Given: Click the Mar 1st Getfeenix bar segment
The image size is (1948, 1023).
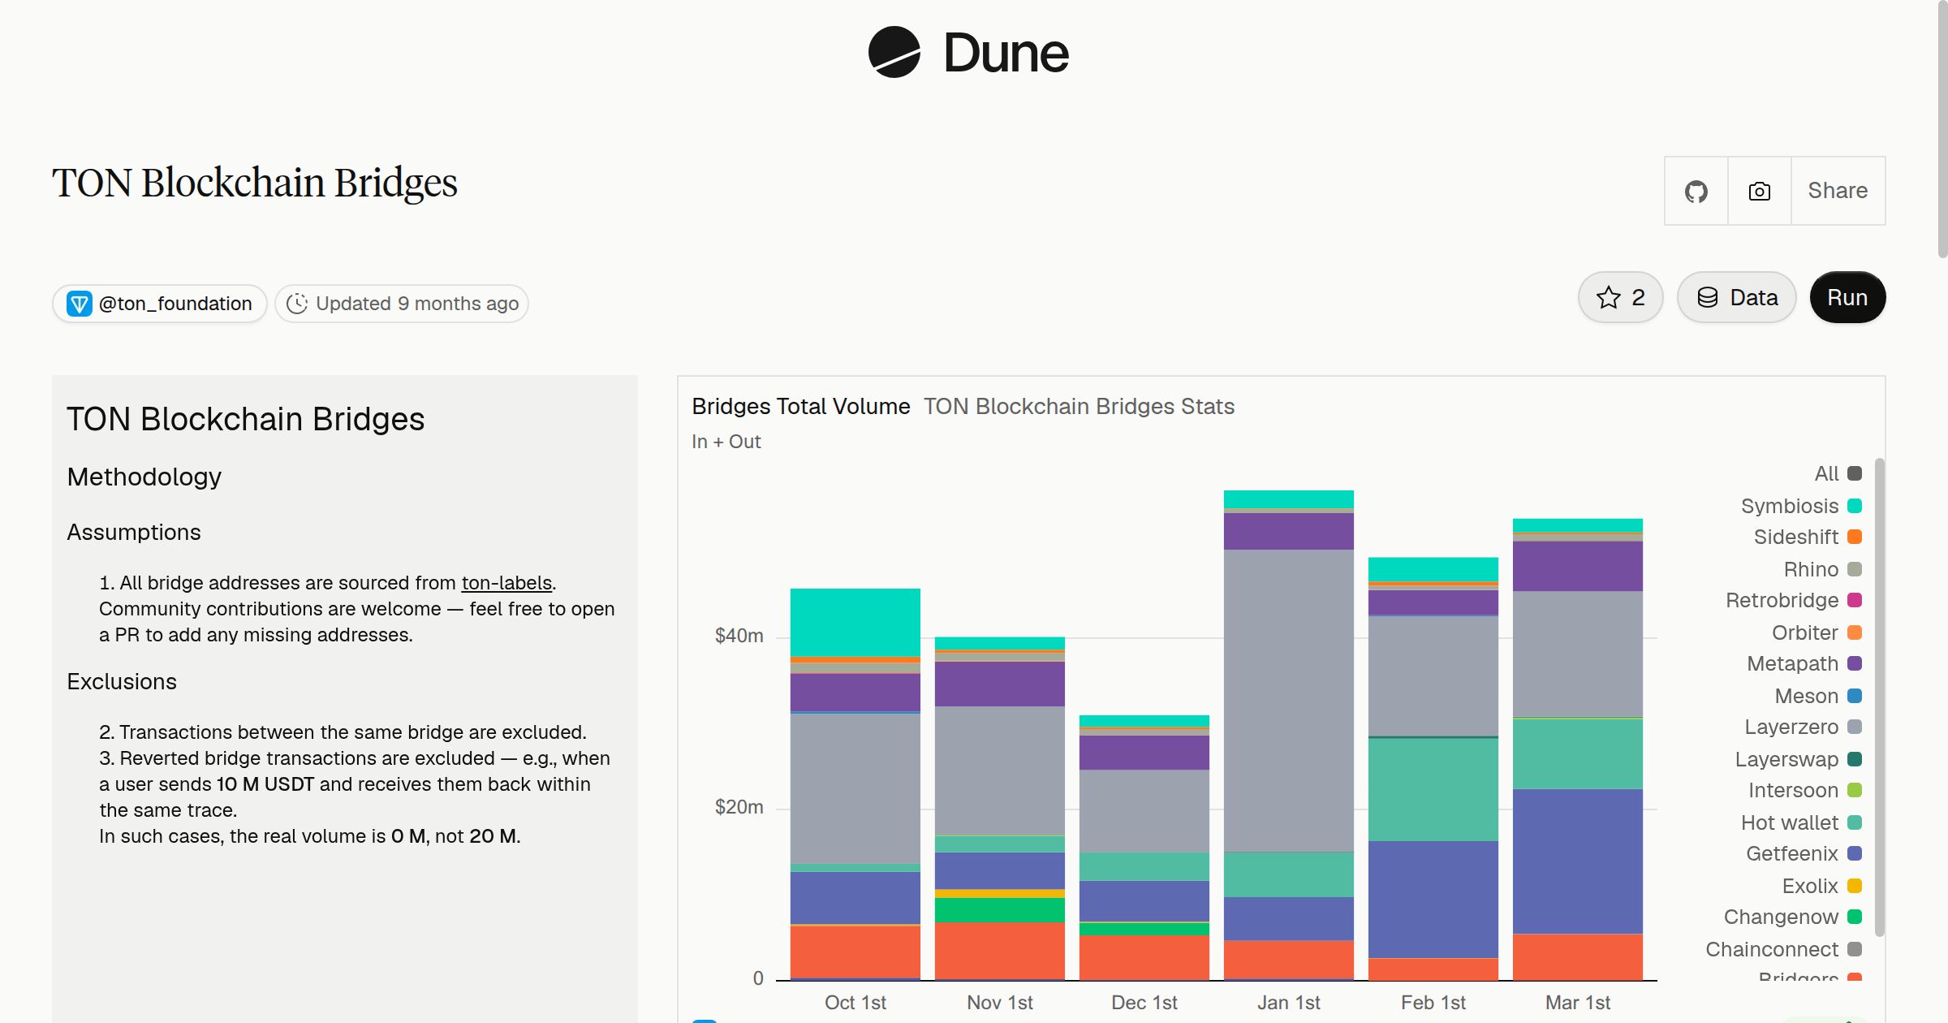Looking at the screenshot, I should pos(1578,861).
